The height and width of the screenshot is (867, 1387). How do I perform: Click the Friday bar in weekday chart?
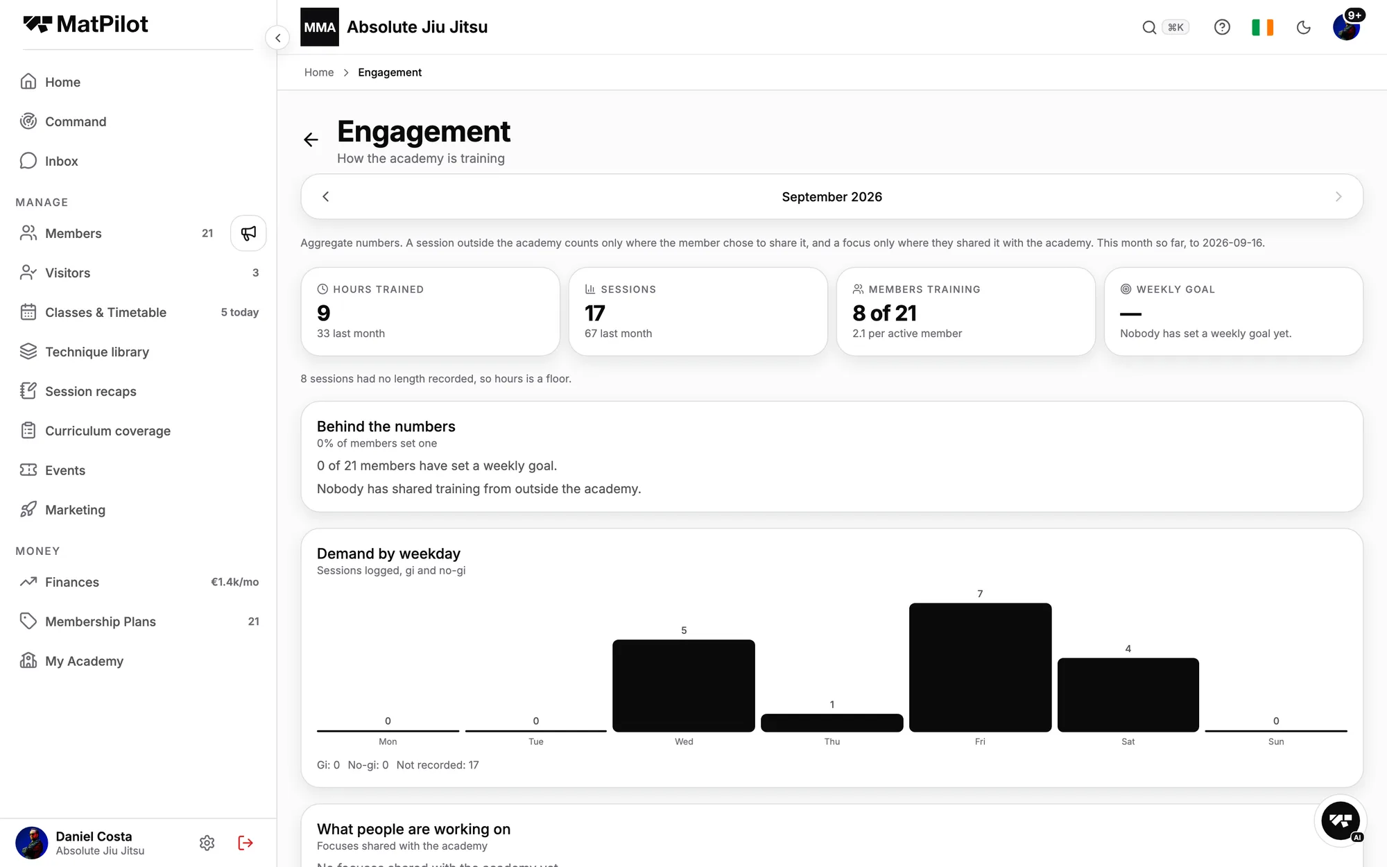[x=980, y=667]
